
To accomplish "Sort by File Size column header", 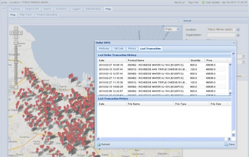I will point(218,104).
